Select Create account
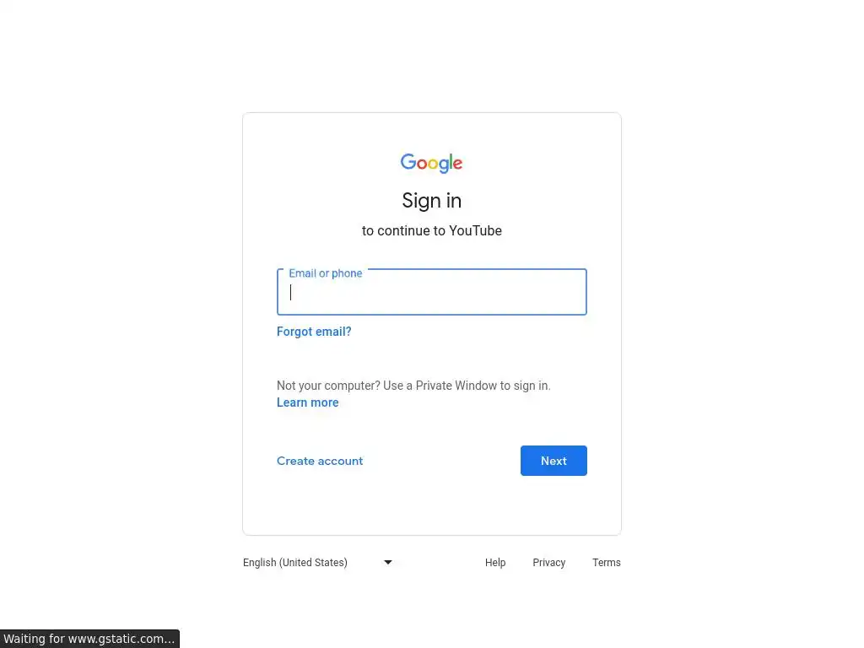 click(320, 461)
